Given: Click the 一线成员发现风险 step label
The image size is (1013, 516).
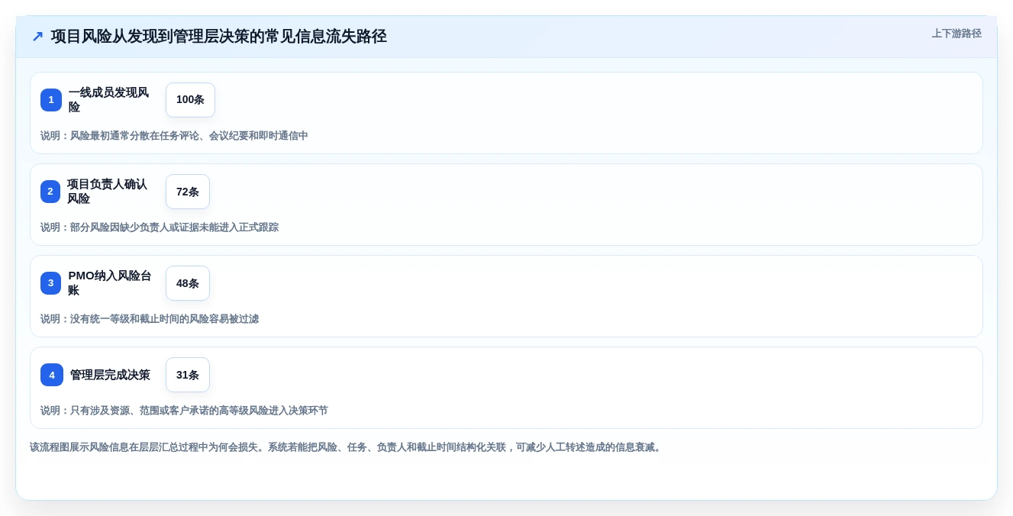Looking at the screenshot, I should [110, 100].
